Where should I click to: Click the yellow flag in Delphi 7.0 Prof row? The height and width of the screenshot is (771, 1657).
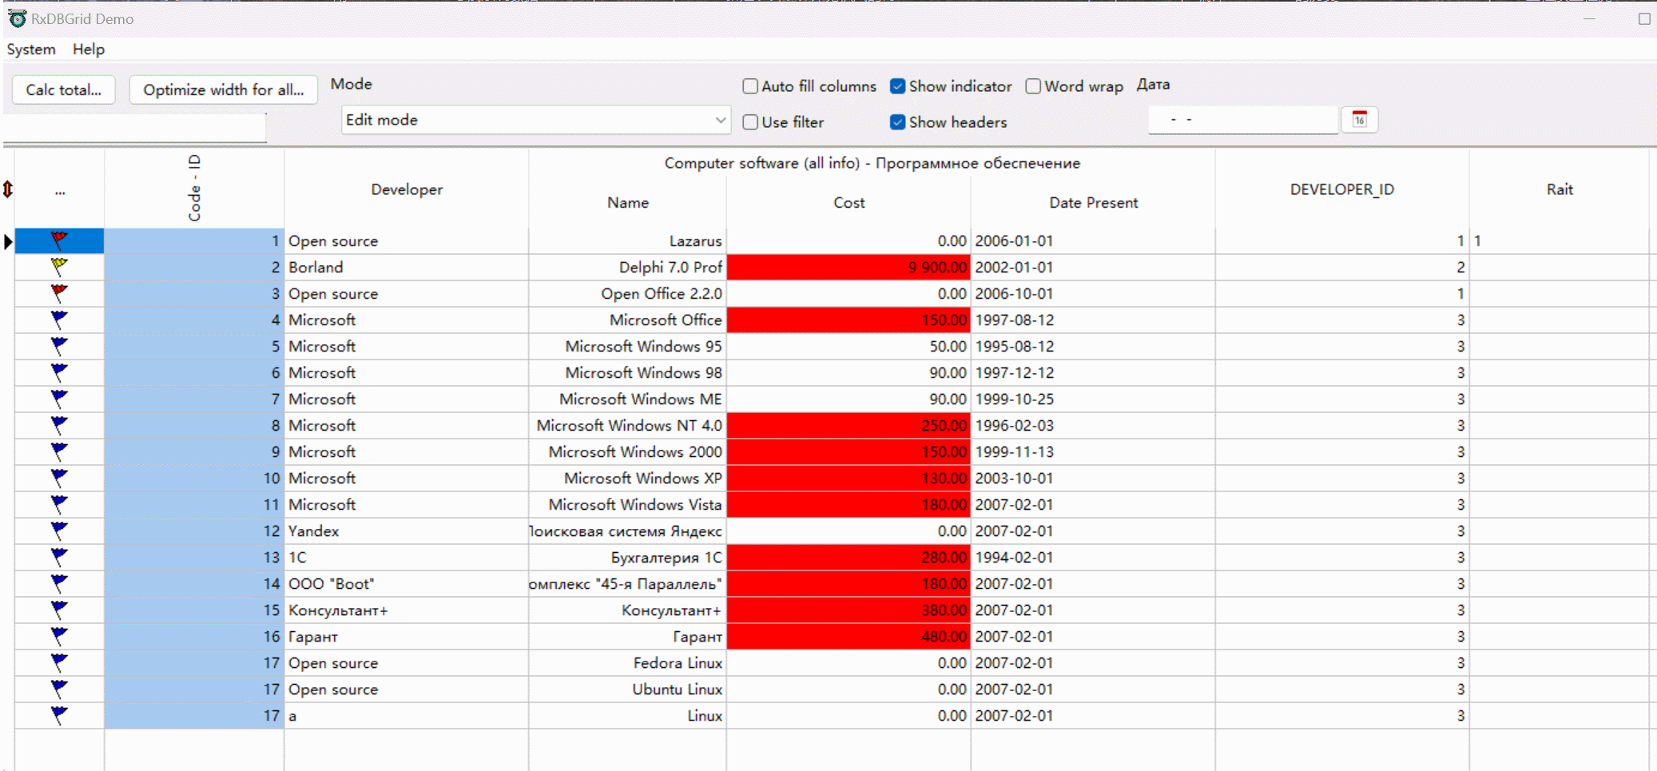(59, 266)
